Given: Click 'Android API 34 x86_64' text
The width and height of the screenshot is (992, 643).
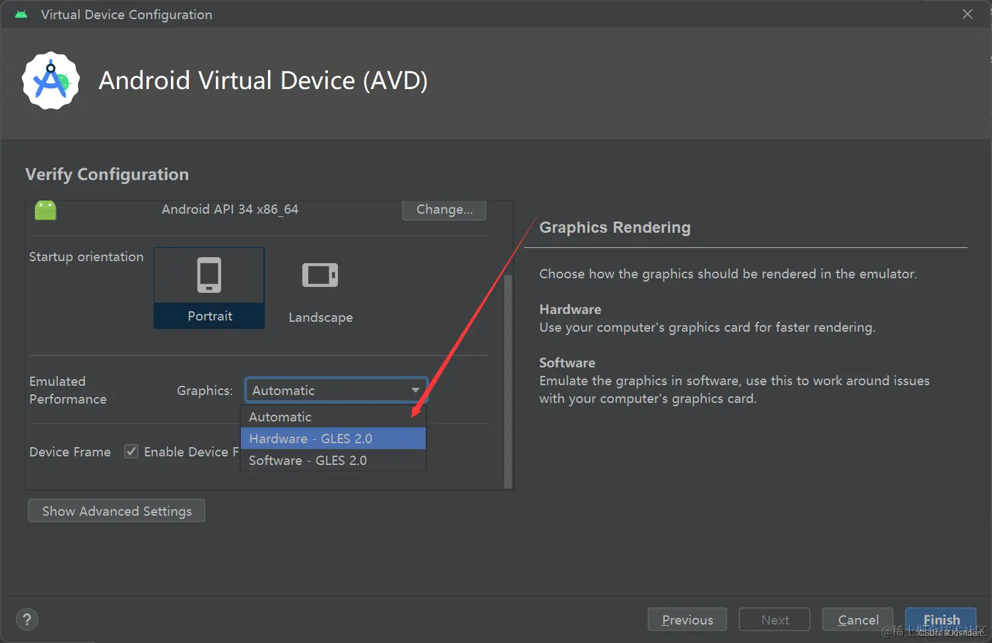Looking at the screenshot, I should (x=230, y=209).
